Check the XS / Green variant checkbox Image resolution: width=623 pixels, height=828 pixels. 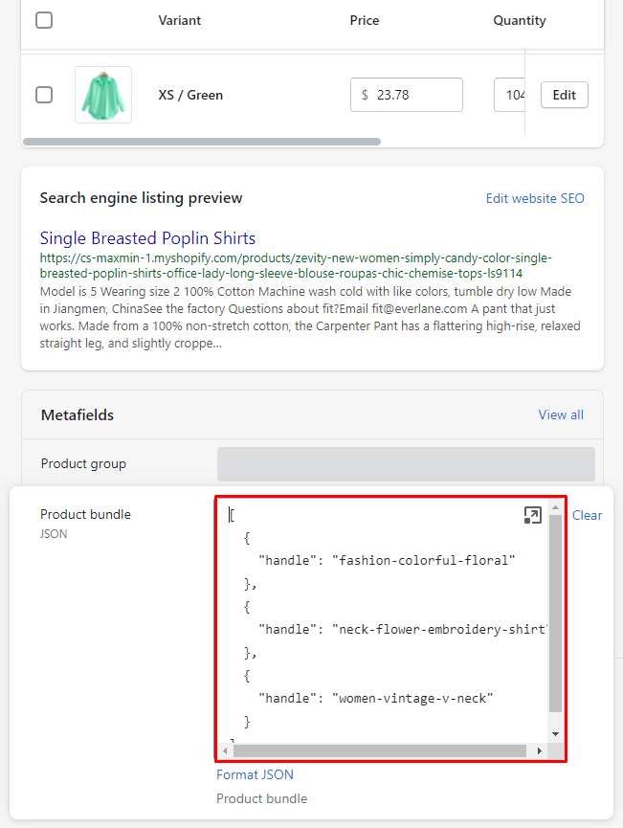(x=44, y=95)
